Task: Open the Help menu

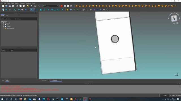Action: pyautogui.click(x=33, y=3)
